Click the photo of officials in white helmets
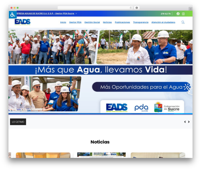Viewport: 201px width, 170px height. pyautogui.click(x=145, y=47)
